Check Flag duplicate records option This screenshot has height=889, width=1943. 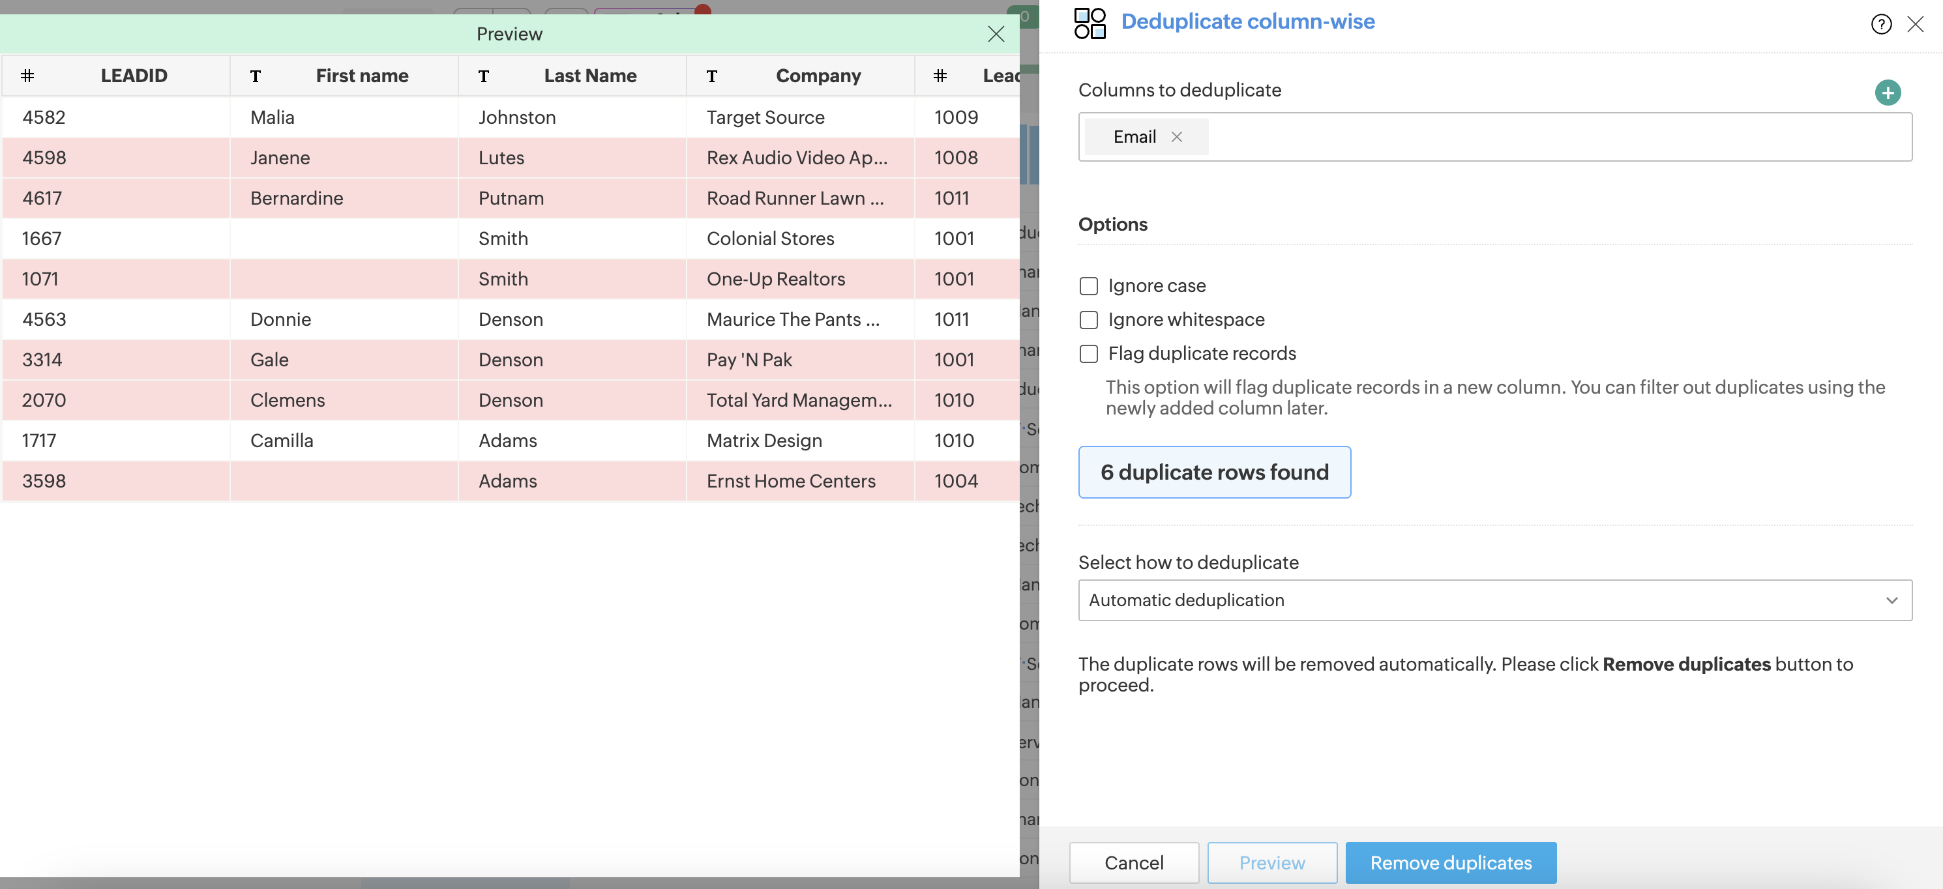click(1088, 354)
